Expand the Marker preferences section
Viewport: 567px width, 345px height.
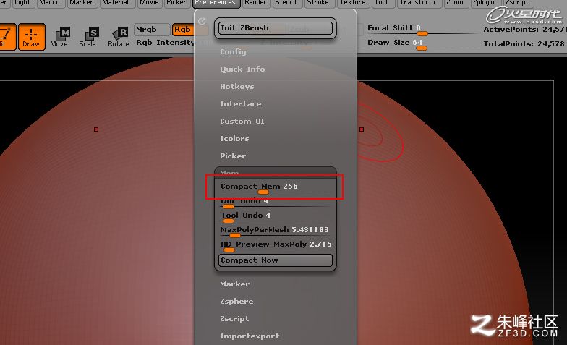234,284
